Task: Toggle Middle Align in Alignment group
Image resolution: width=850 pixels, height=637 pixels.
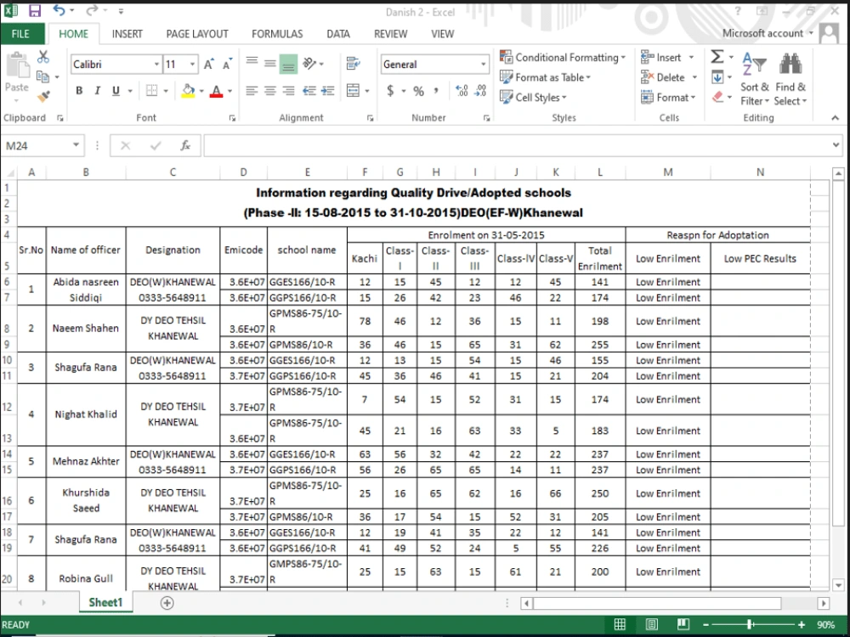Action: (x=270, y=64)
